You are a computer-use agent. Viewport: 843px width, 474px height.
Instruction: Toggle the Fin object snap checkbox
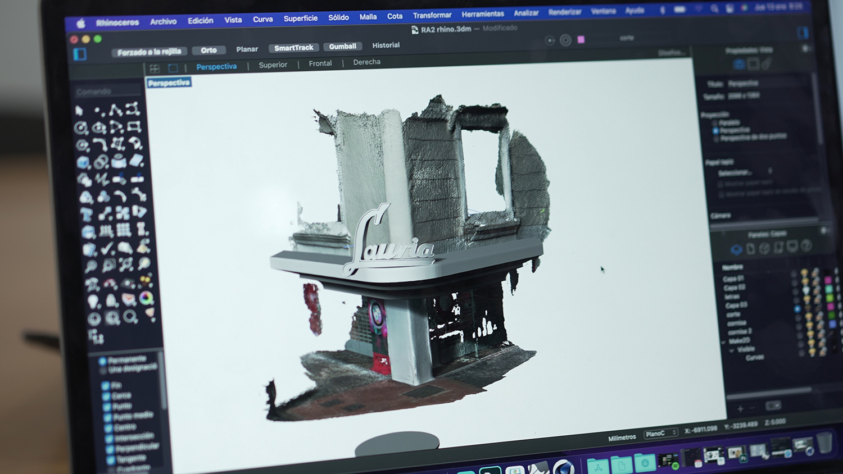(105, 386)
